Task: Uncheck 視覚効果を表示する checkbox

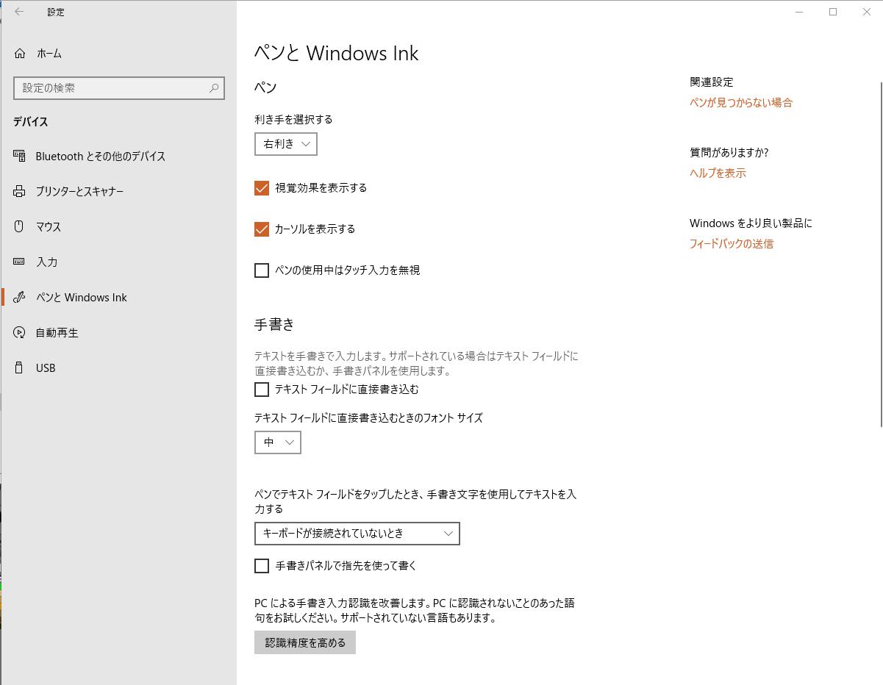Action: coord(262,188)
